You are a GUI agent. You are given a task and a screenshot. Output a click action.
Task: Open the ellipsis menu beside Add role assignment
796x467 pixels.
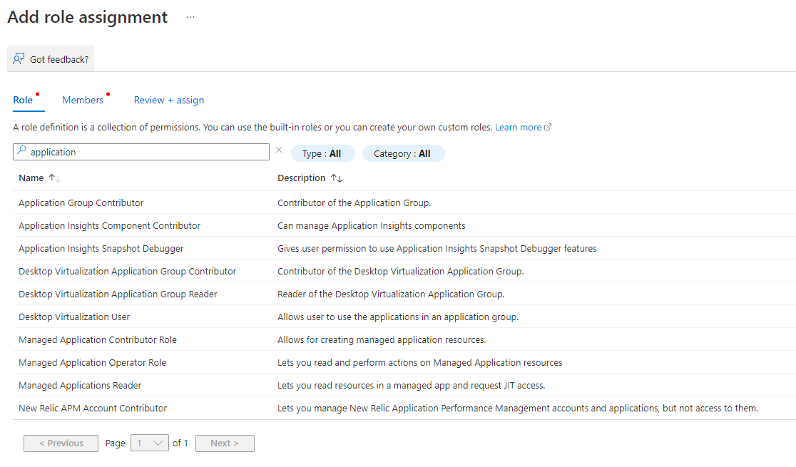click(190, 17)
